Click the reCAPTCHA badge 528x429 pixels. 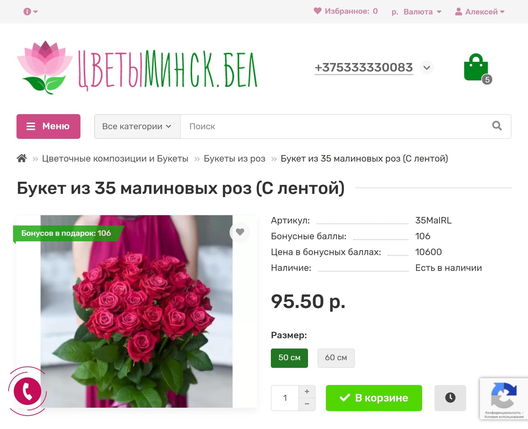tap(504, 399)
